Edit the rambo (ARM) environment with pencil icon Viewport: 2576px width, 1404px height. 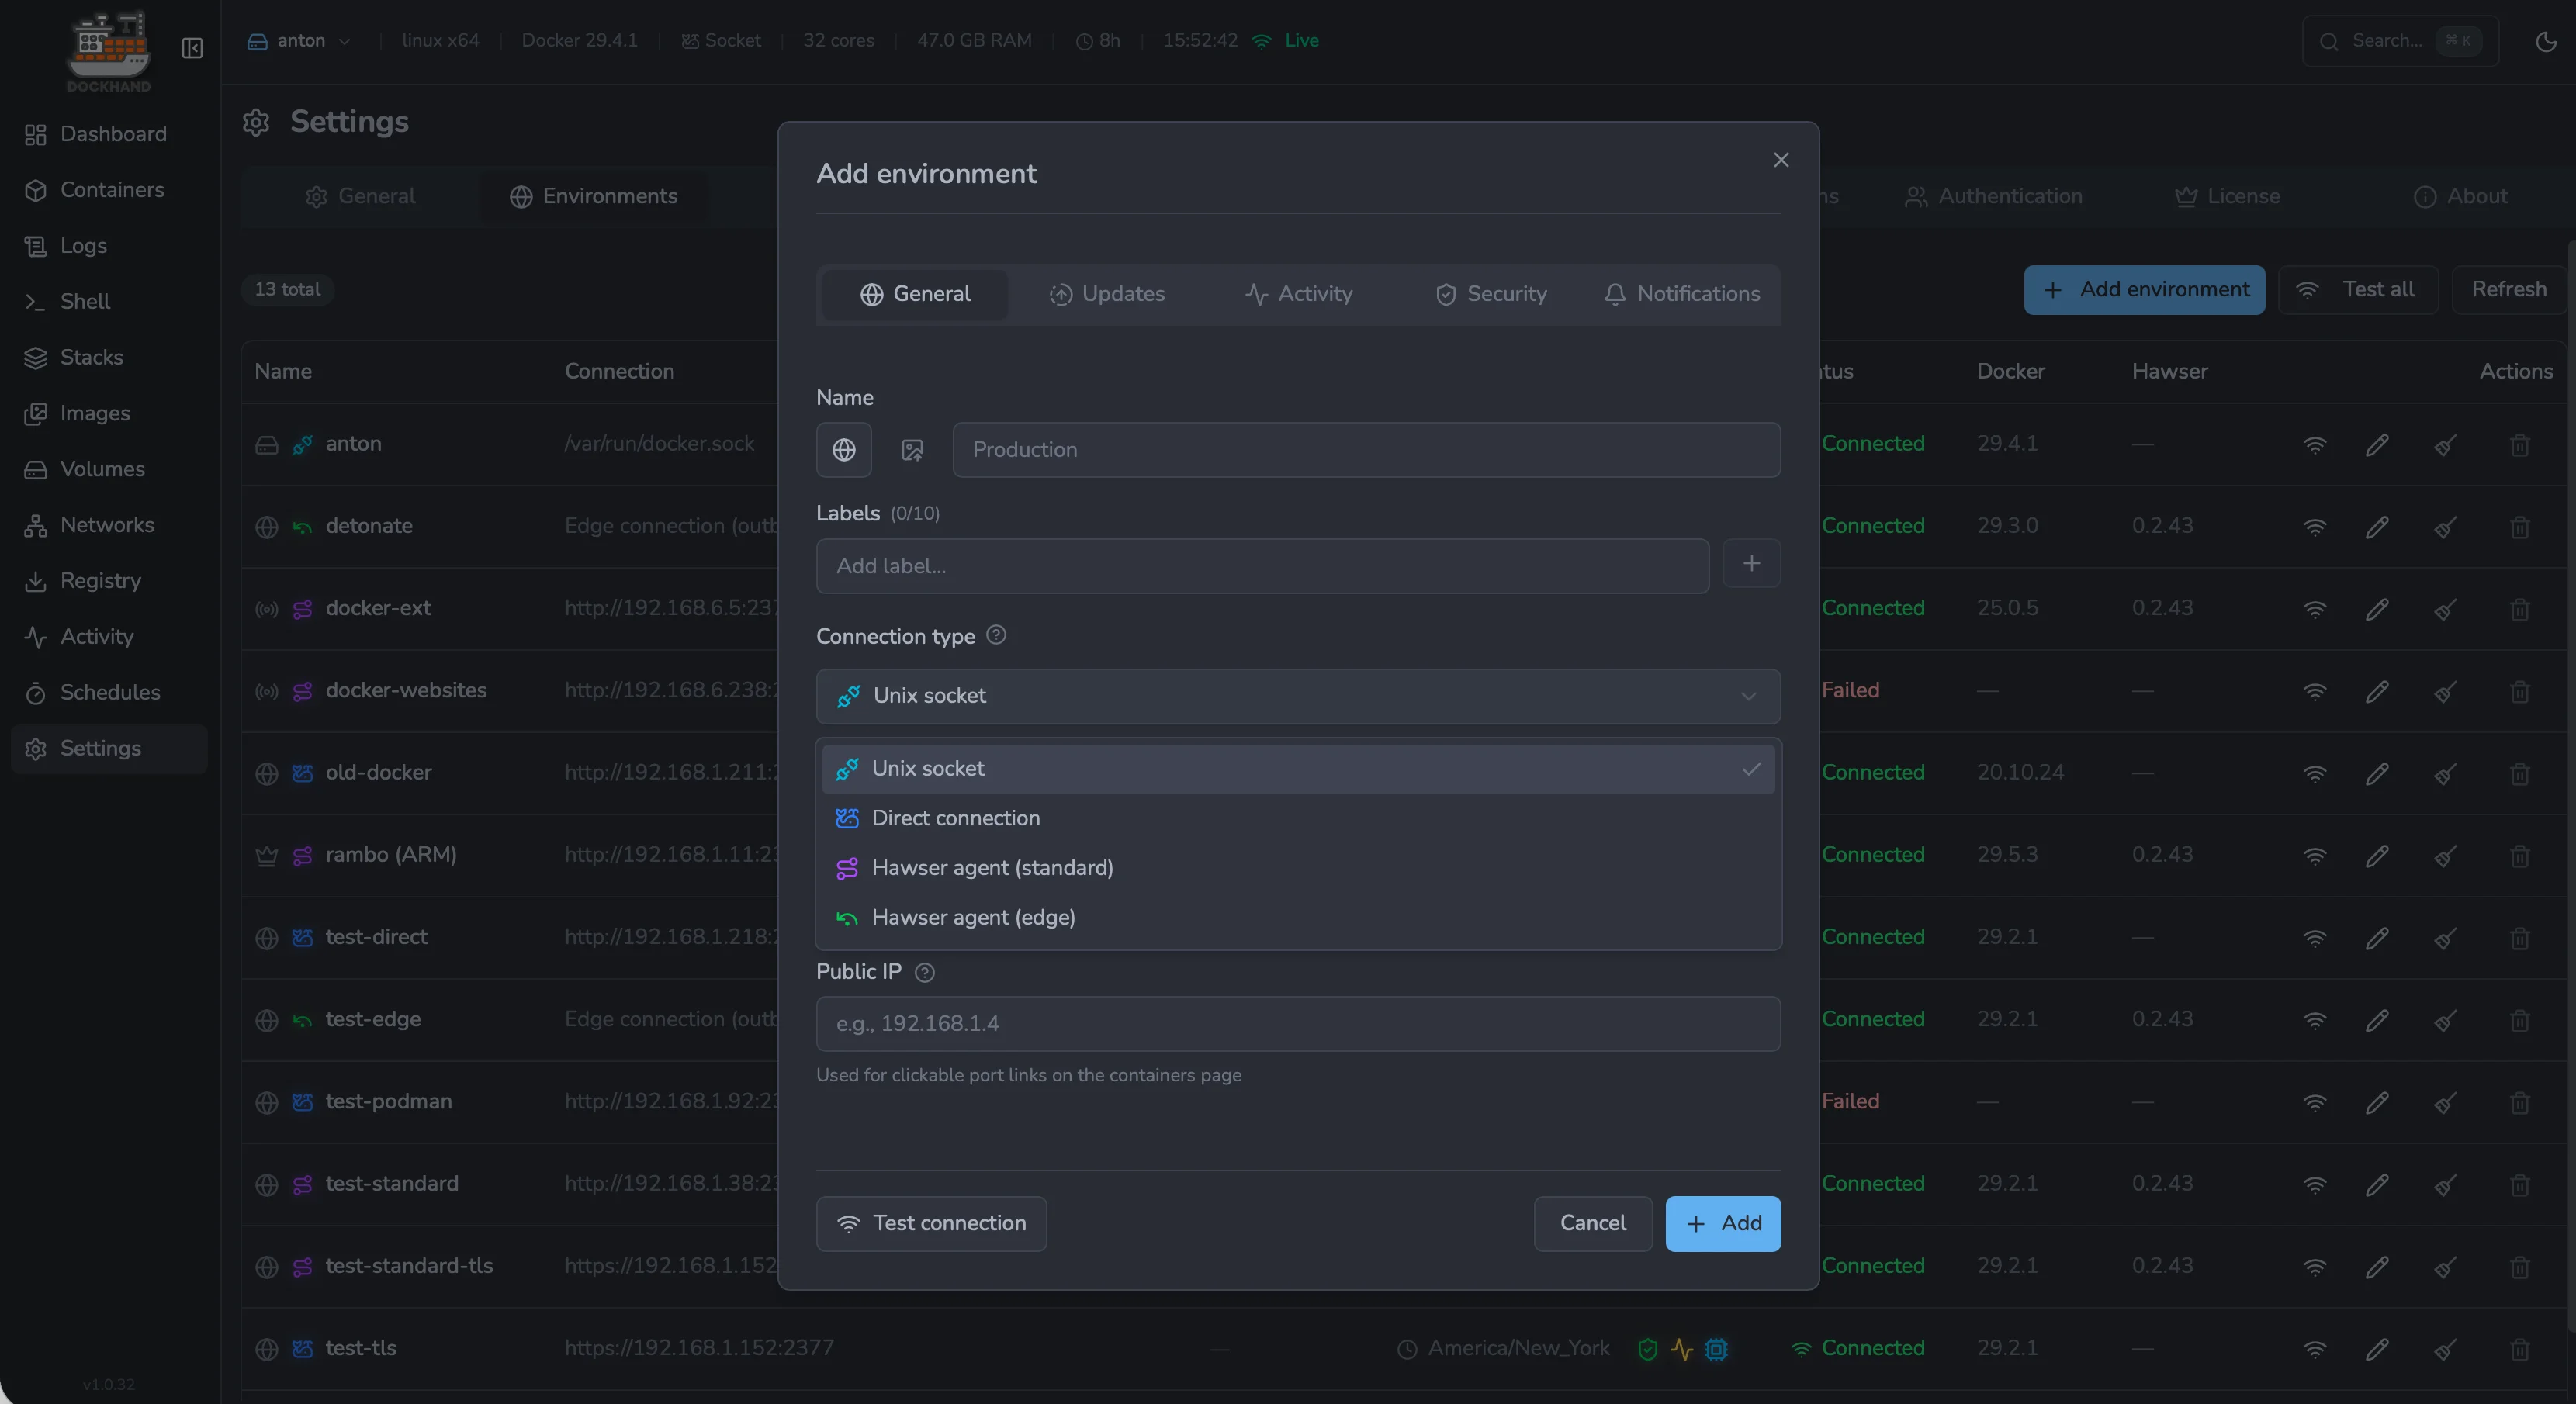2377,856
